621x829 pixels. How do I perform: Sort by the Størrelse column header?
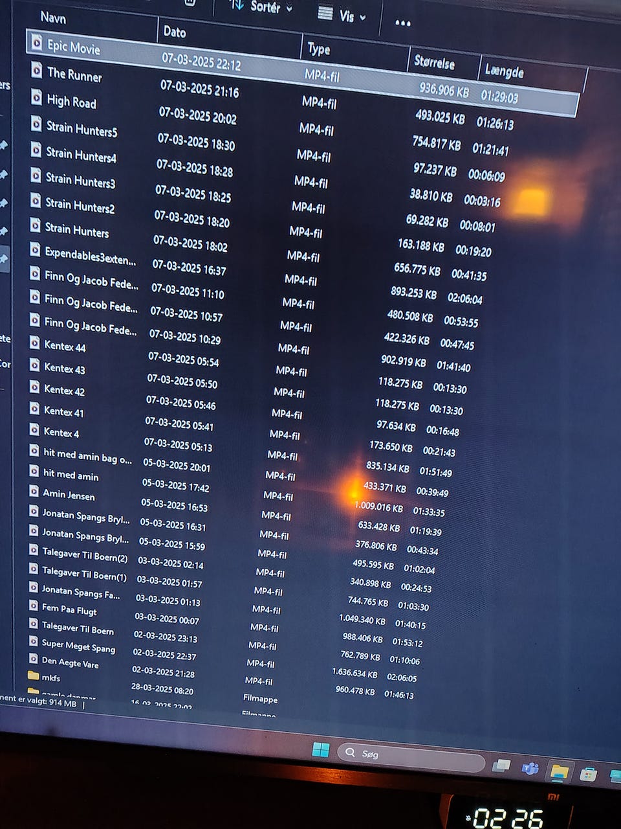pos(434,62)
